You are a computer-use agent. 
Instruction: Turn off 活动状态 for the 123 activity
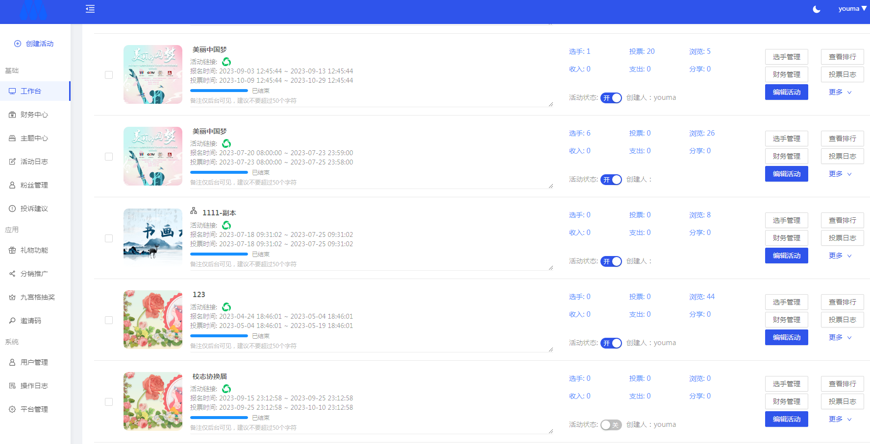tap(611, 343)
